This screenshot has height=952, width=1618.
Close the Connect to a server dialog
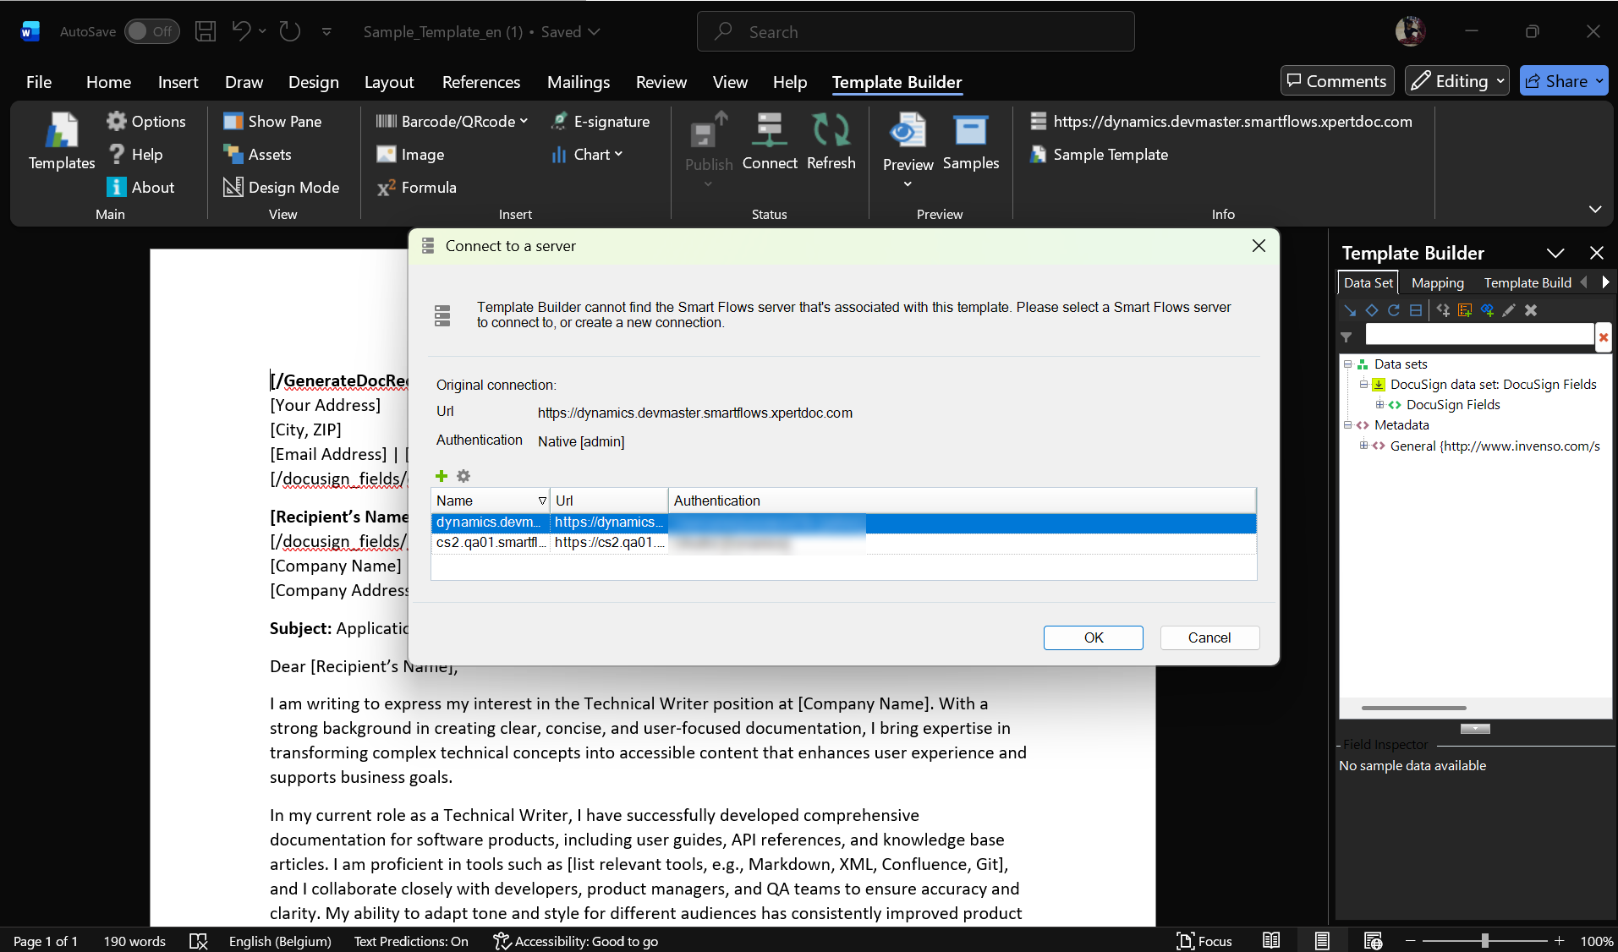coord(1259,246)
